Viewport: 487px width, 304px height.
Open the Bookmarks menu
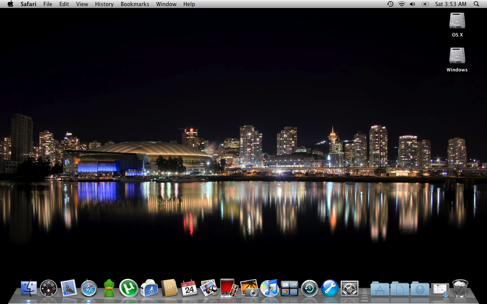[x=135, y=4]
